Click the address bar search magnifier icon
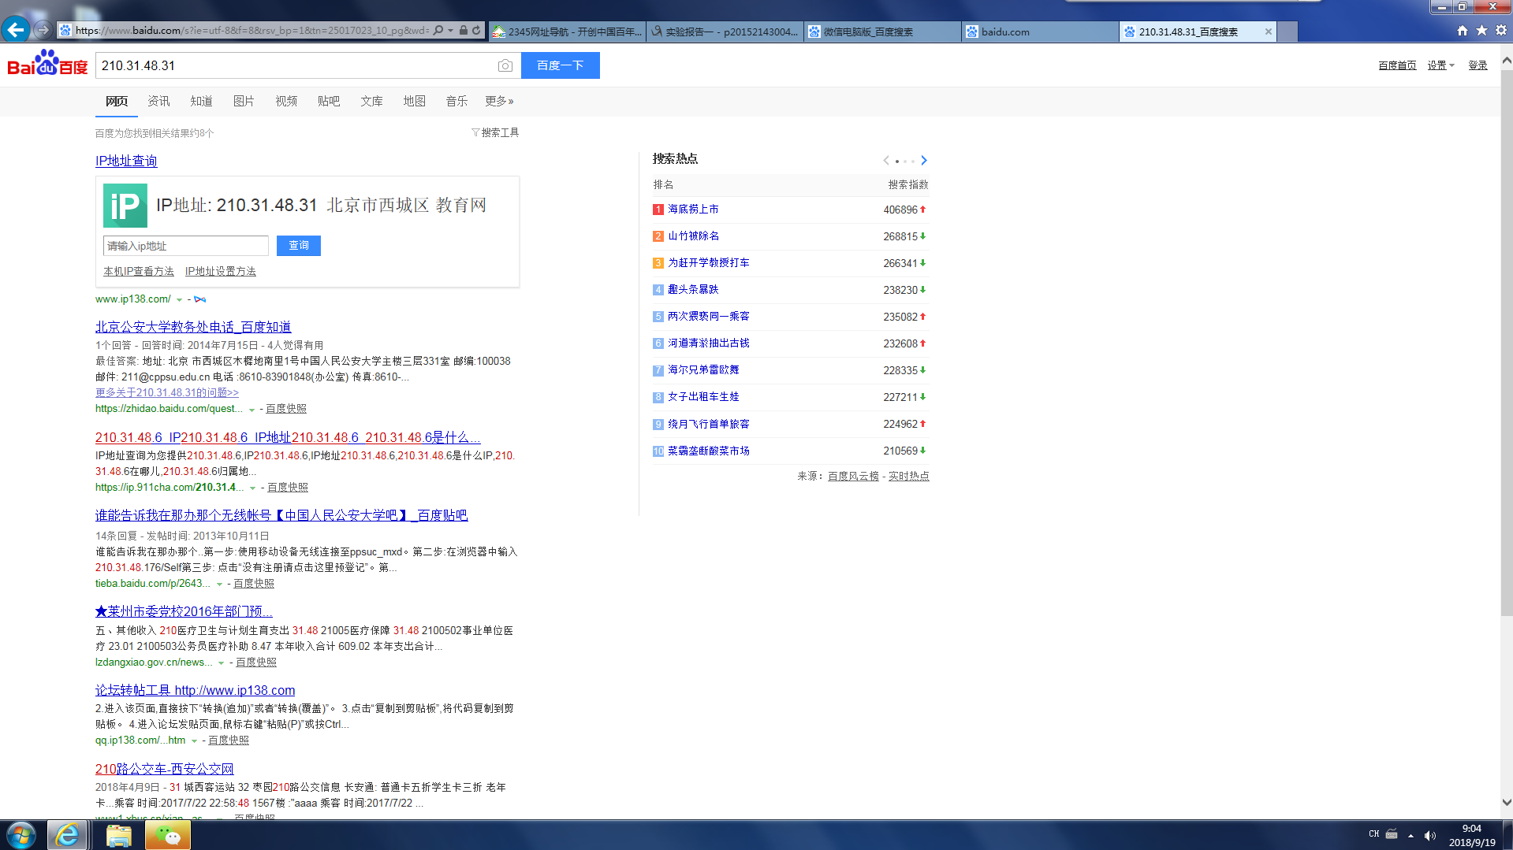The image size is (1513, 850). point(438,31)
